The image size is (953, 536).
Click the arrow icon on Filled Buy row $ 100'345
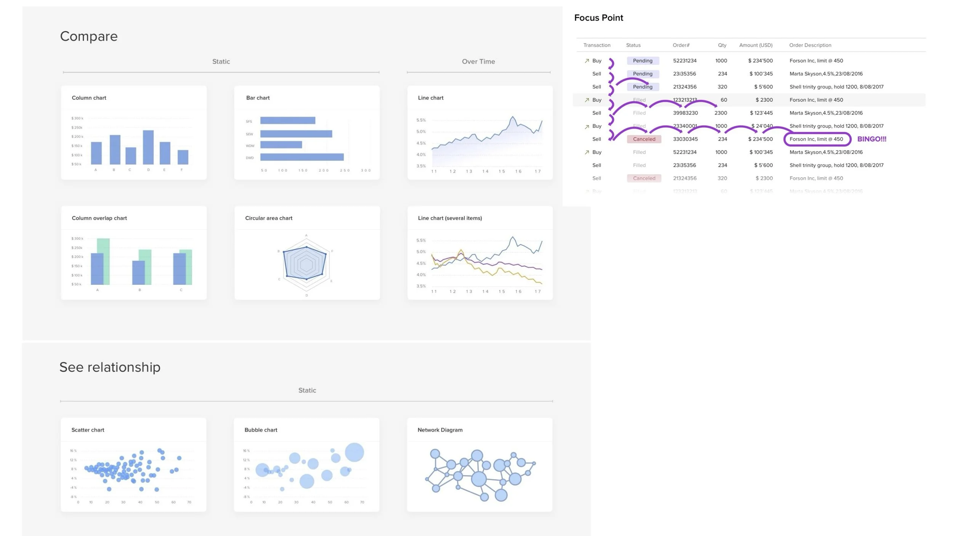587,152
